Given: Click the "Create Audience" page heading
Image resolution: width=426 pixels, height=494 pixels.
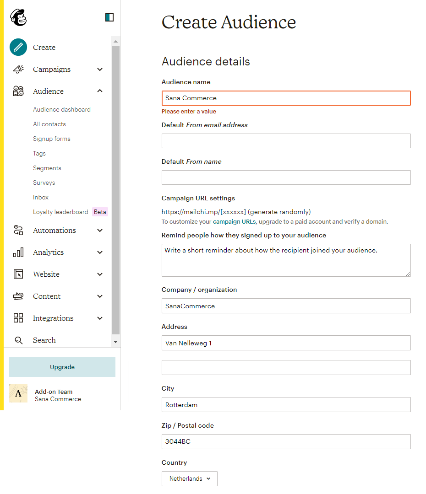Looking at the screenshot, I should tap(229, 22).
